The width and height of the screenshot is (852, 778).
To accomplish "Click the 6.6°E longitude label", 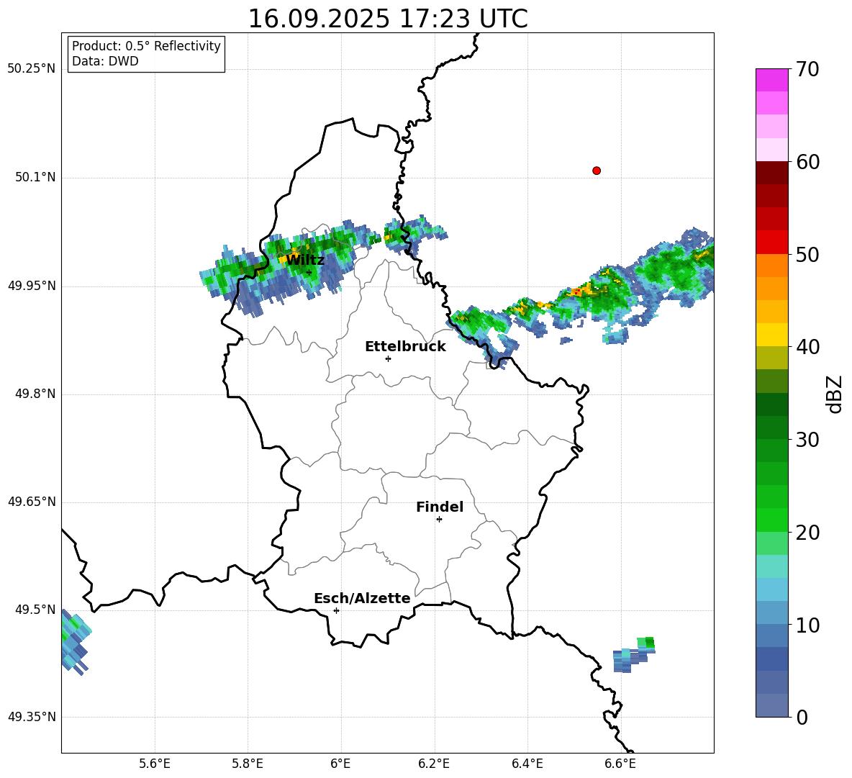I will point(620,764).
